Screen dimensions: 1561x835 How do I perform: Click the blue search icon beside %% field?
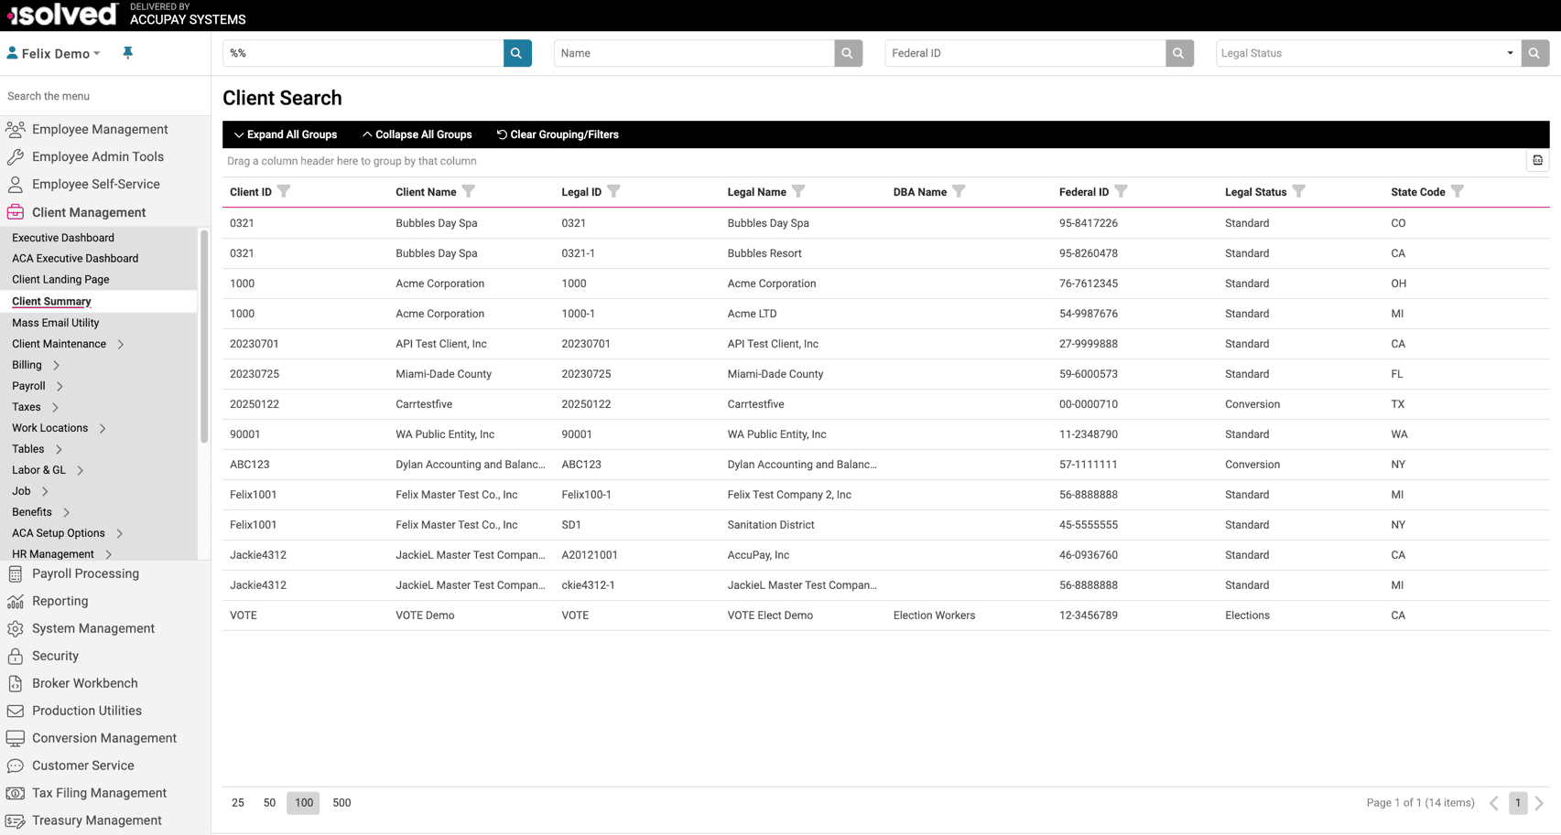(x=517, y=53)
